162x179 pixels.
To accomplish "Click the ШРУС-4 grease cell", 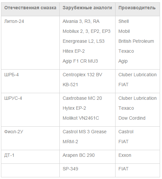I will [13, 98].
